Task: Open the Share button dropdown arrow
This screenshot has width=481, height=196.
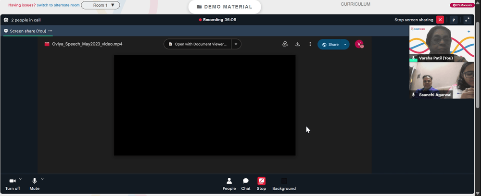Action: click(345, 44)
